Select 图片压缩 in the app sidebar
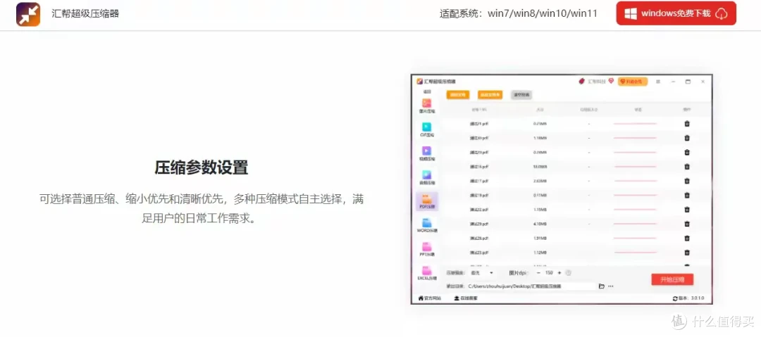761x337 pixels. [427, 106]
